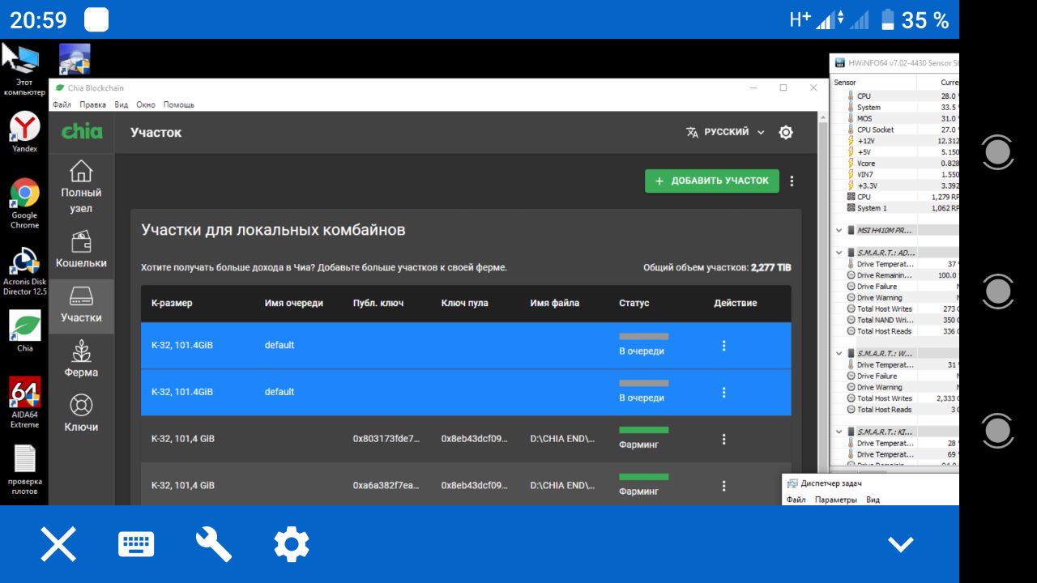1037x583 pixels.
Task: Click the Этот компьютер desktop icon
Action: [24, 70]
